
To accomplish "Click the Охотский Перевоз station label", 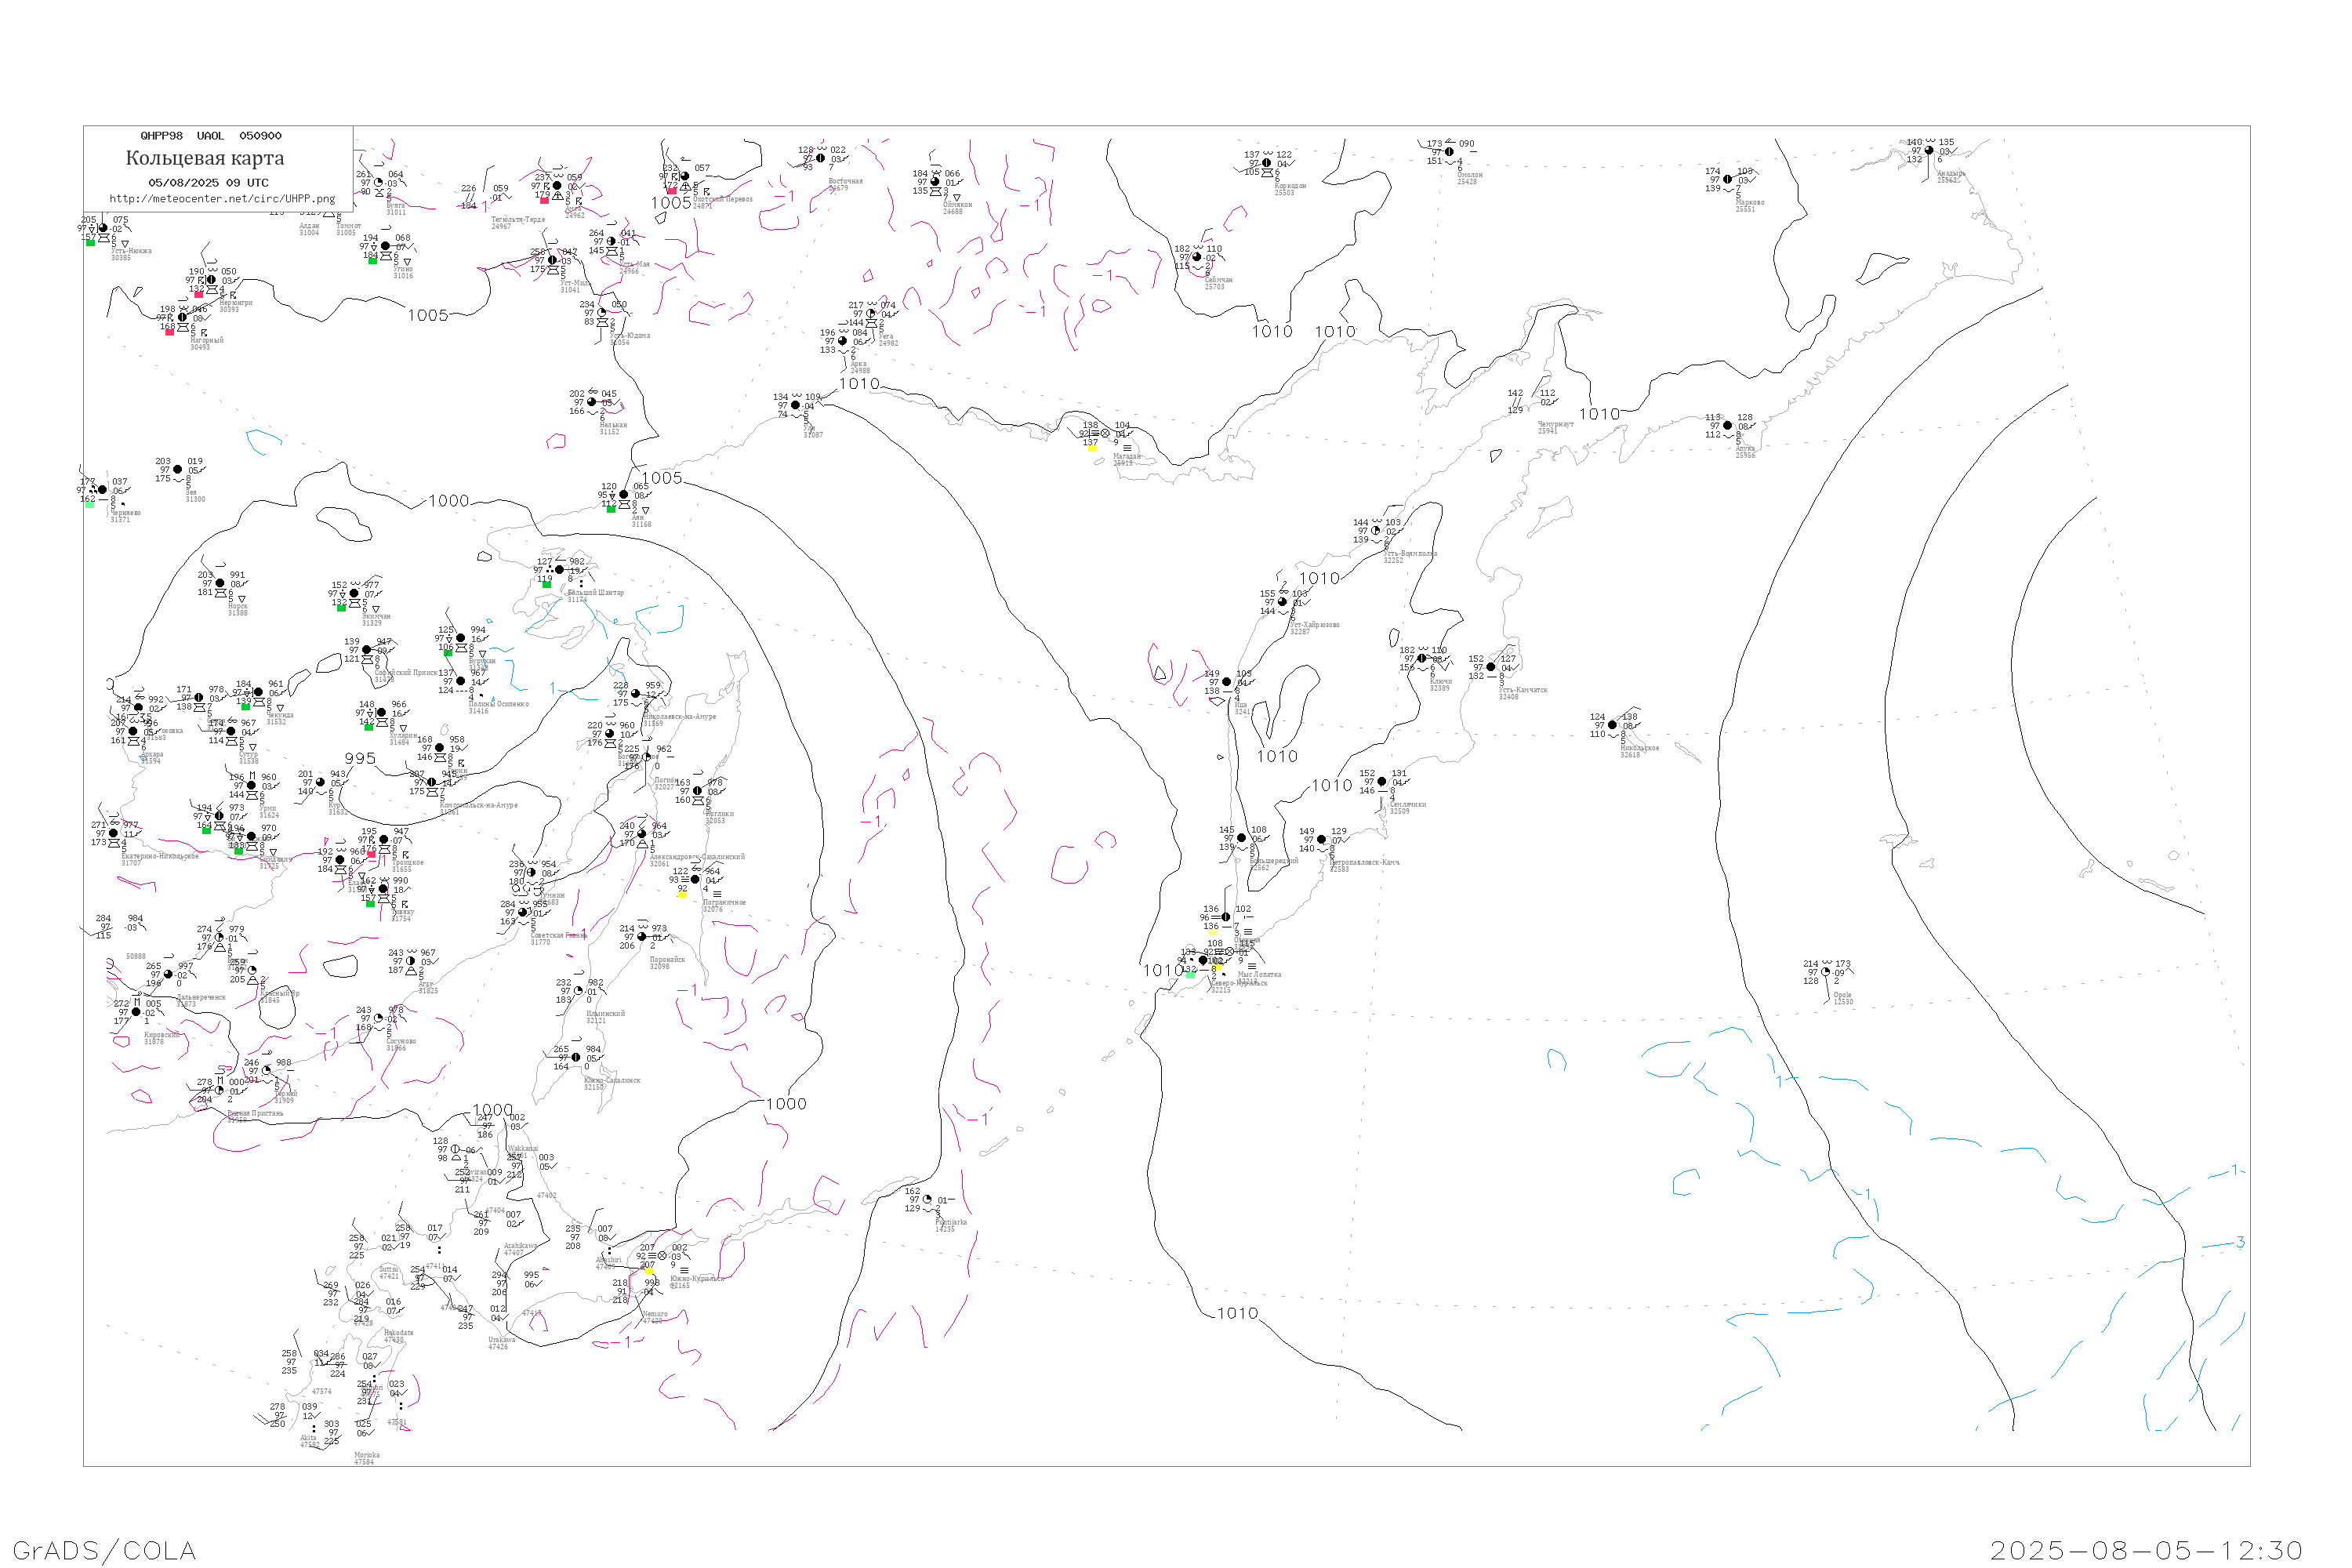I will click(723, 200).
